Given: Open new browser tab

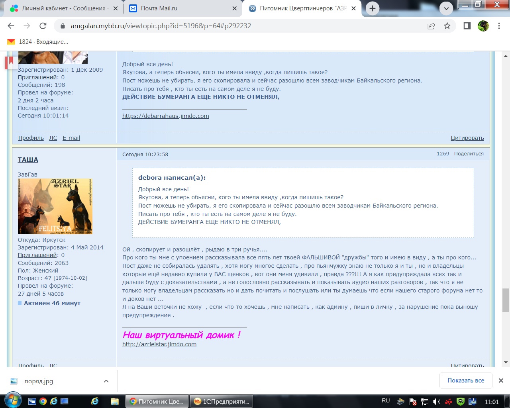Looking at the screenshot, I should [372, 8].
